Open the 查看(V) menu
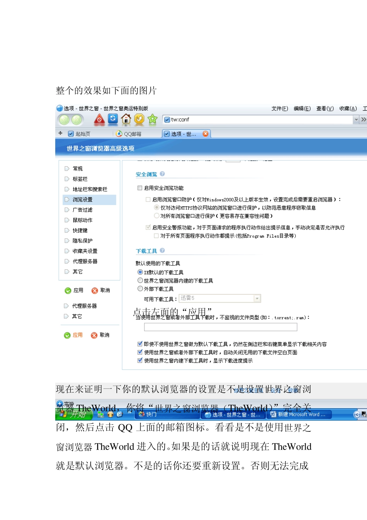 tap(325, 109)
